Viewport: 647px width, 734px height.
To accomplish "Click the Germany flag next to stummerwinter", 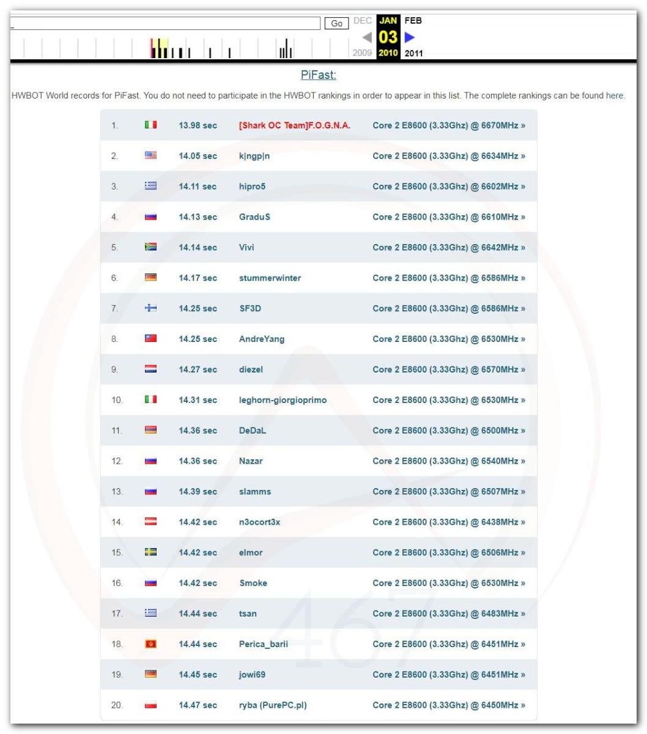I will [x=150, y=278].
